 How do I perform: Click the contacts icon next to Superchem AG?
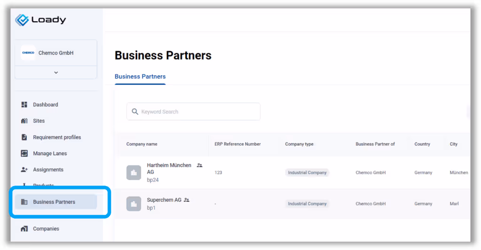click(186, 200)
